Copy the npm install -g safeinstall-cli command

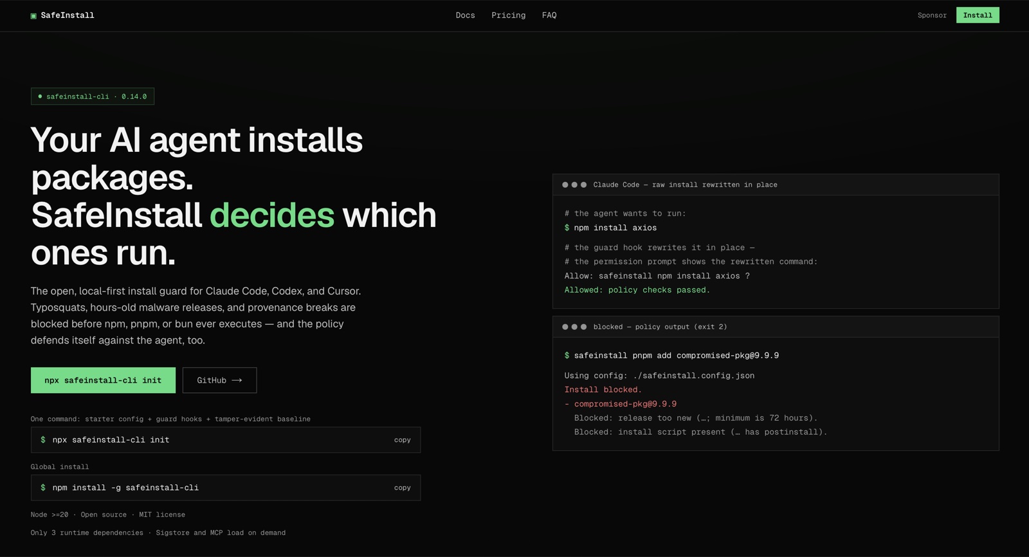402,488
